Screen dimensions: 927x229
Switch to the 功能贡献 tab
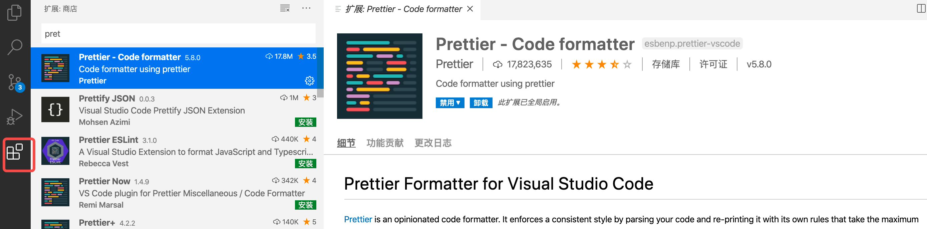click(x=385, y=143)
